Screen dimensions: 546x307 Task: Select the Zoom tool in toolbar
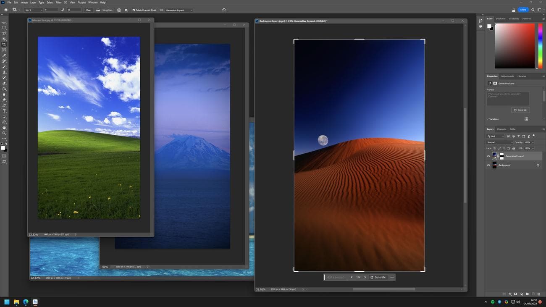(4, 133)
